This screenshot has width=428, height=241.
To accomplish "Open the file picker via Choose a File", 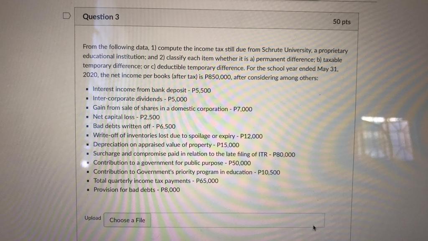I will (x=127, y=220).
